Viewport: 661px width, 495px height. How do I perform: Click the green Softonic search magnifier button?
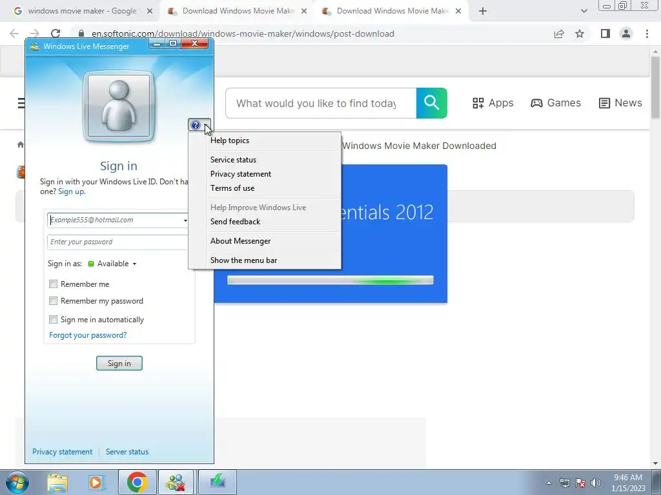pos(432,103)
